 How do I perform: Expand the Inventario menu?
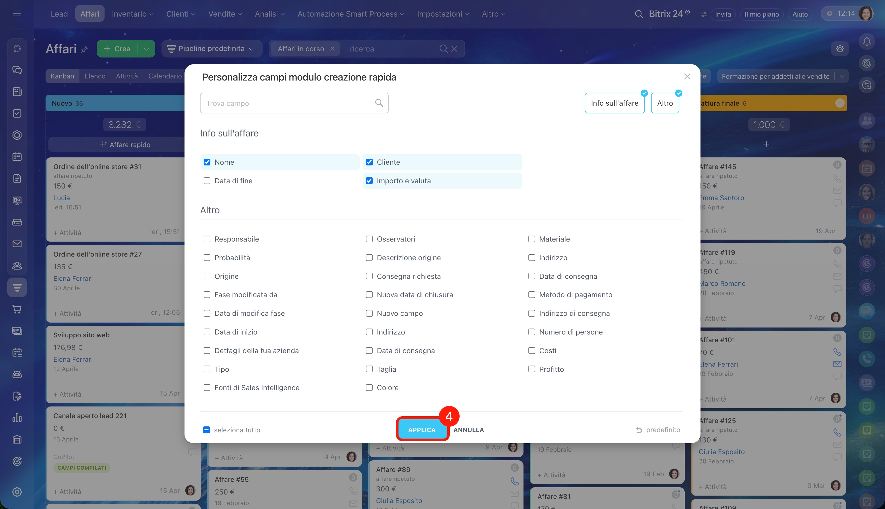click(132, 14)
